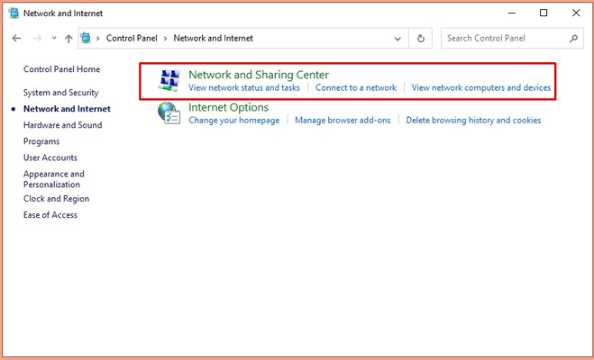Viewport: 594px width, 360px height.
Task: Close the Network and Internet window
Action: (576, 13)
